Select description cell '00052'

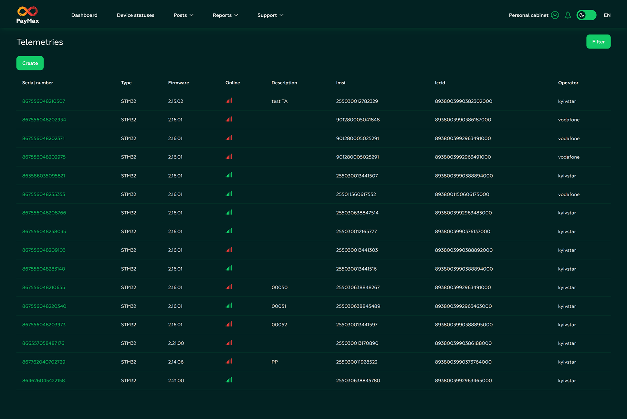tap(279, 325)
